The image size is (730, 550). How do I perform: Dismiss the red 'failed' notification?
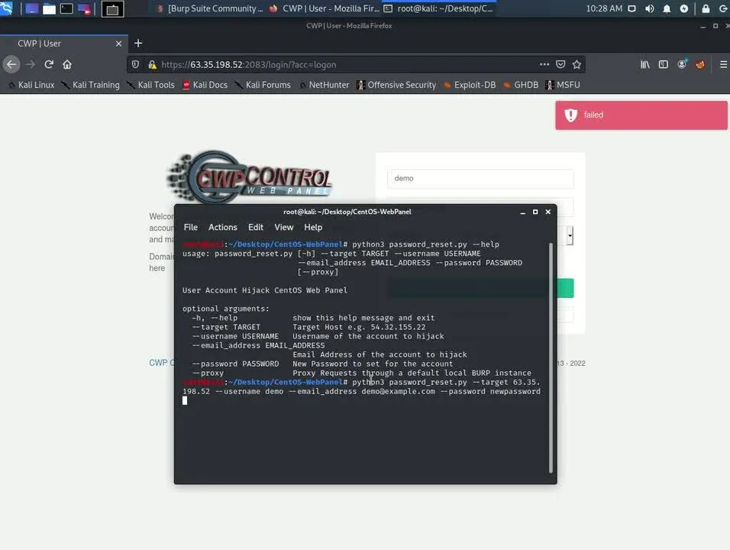point(641,115)
